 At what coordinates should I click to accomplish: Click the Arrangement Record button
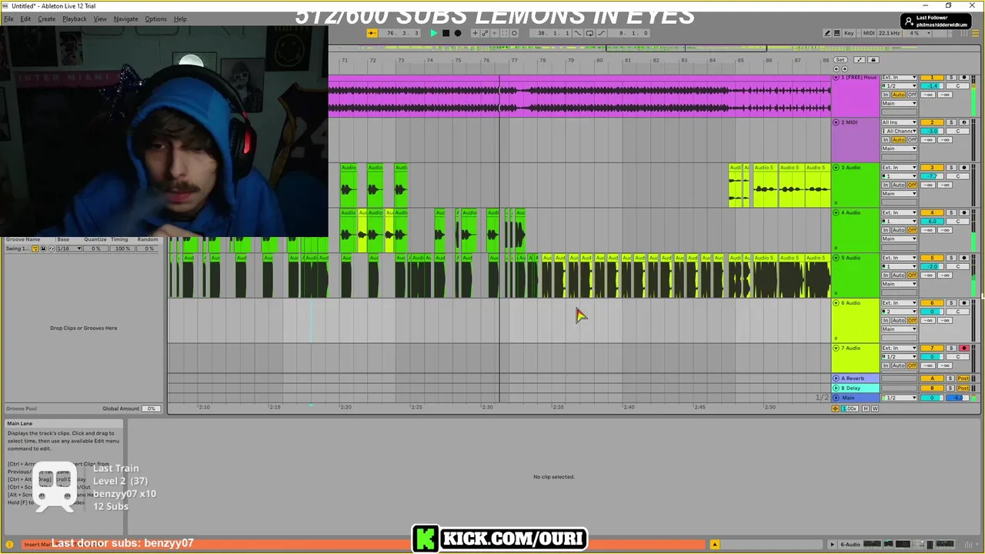[458, 33]
